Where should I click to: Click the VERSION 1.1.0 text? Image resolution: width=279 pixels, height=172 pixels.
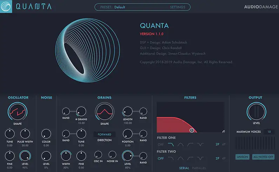pyautogui.click(x=152, y=34)
